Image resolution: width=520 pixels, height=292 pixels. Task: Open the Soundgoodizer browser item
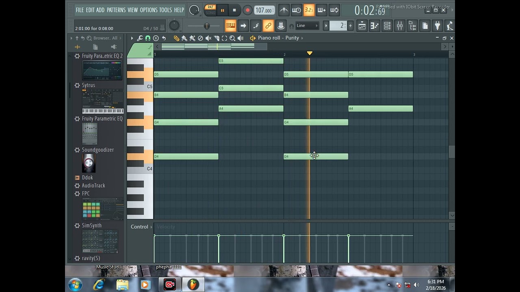pyautogui.click(x=97, y=150)
